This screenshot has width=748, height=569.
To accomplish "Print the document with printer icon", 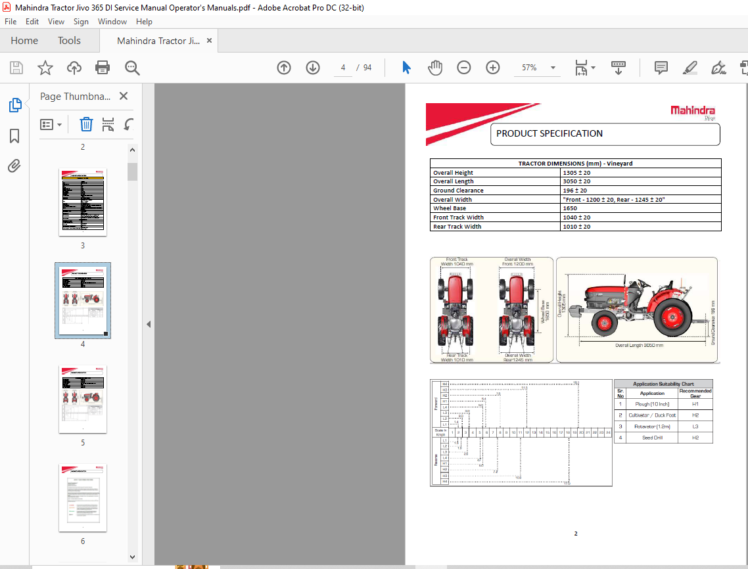I will click(x=103, y=68).
